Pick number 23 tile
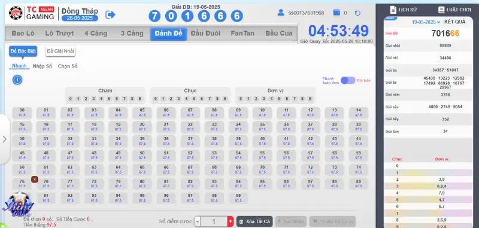Viewport: 479px width, 228px height. pos(214,127)
